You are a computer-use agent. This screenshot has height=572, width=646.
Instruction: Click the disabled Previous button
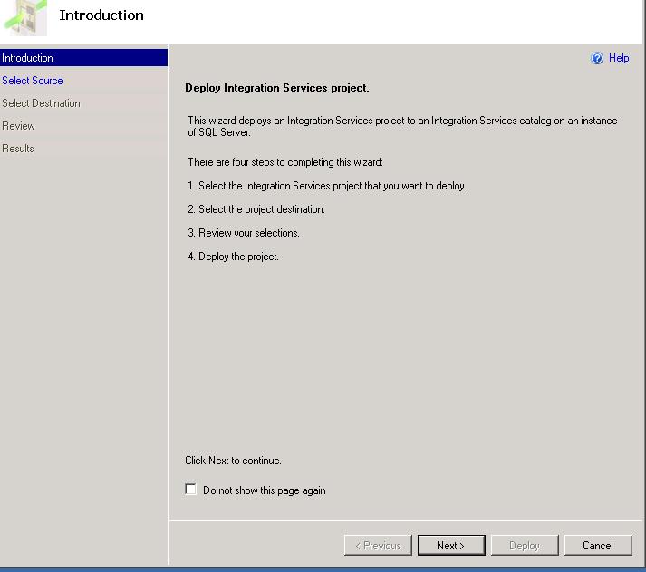pyautogui.click(x=378, y=545)
